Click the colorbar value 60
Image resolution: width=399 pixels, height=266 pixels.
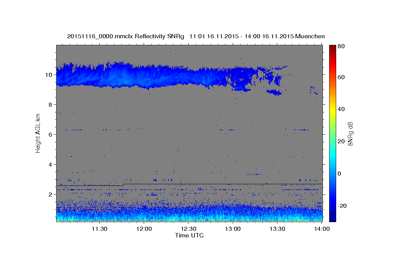pos(340,77)
